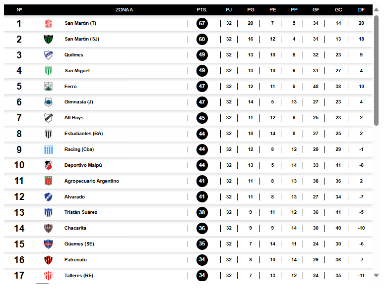385x290 pixels.
Task: Select the Agropecuario Argentino crest
Action: tap(48, 181)
